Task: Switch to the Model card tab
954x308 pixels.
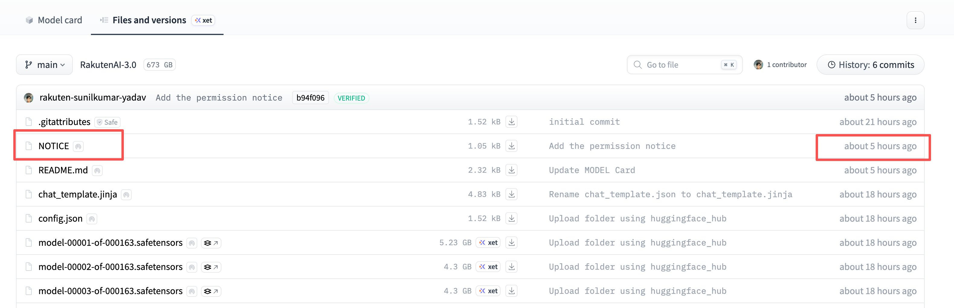Action: pyautogui.click(x=54, y=20)
